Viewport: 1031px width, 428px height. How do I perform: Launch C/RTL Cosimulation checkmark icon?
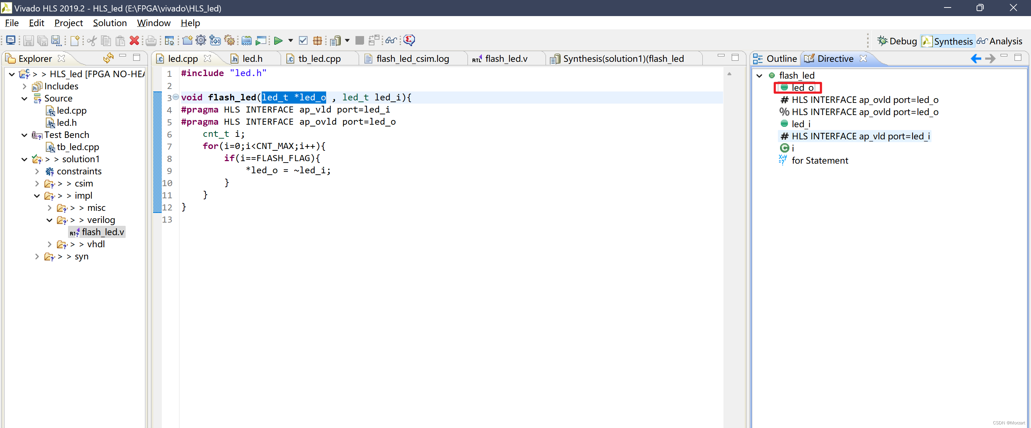303,40
